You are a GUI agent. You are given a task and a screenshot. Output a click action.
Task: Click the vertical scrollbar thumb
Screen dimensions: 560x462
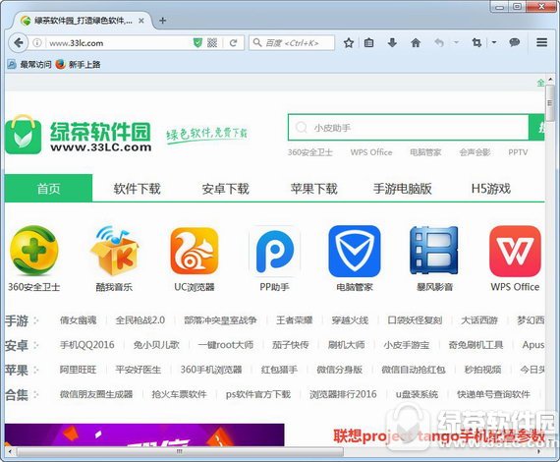pos(550,103)
